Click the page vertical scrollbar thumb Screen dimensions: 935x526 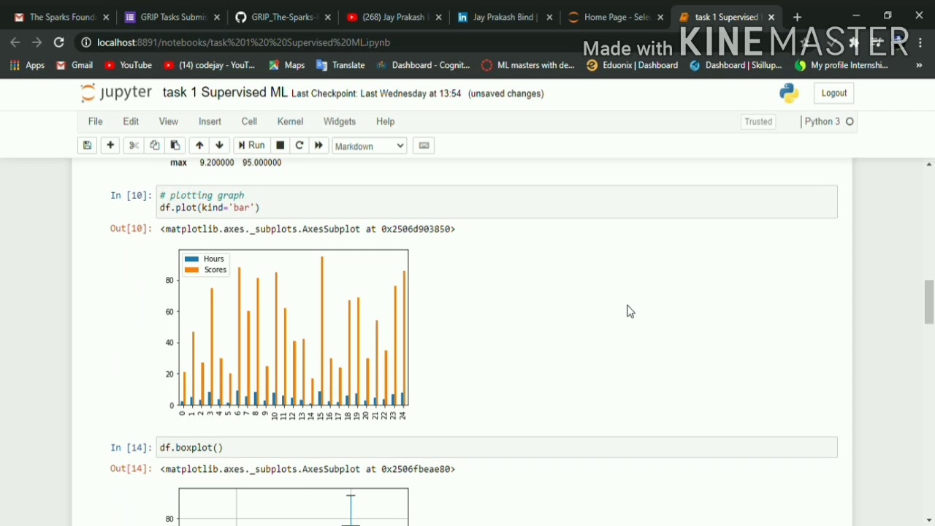pos(929,301)
